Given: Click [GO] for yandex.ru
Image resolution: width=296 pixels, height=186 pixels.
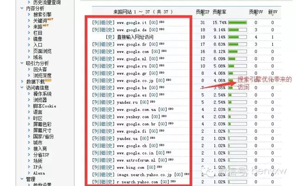Looking at the screenshot, I should 144,103.
